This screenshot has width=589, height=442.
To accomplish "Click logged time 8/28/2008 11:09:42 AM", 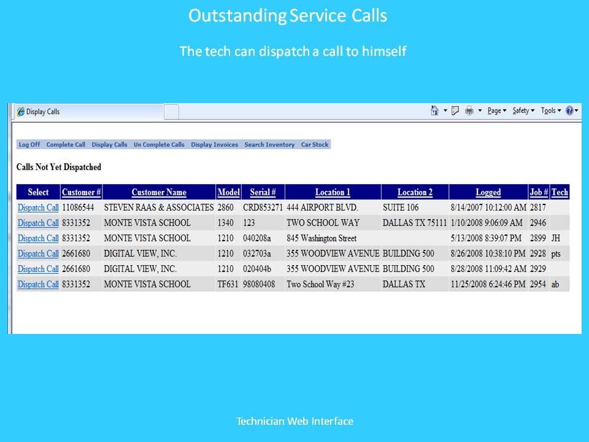I will coord(488,269).
